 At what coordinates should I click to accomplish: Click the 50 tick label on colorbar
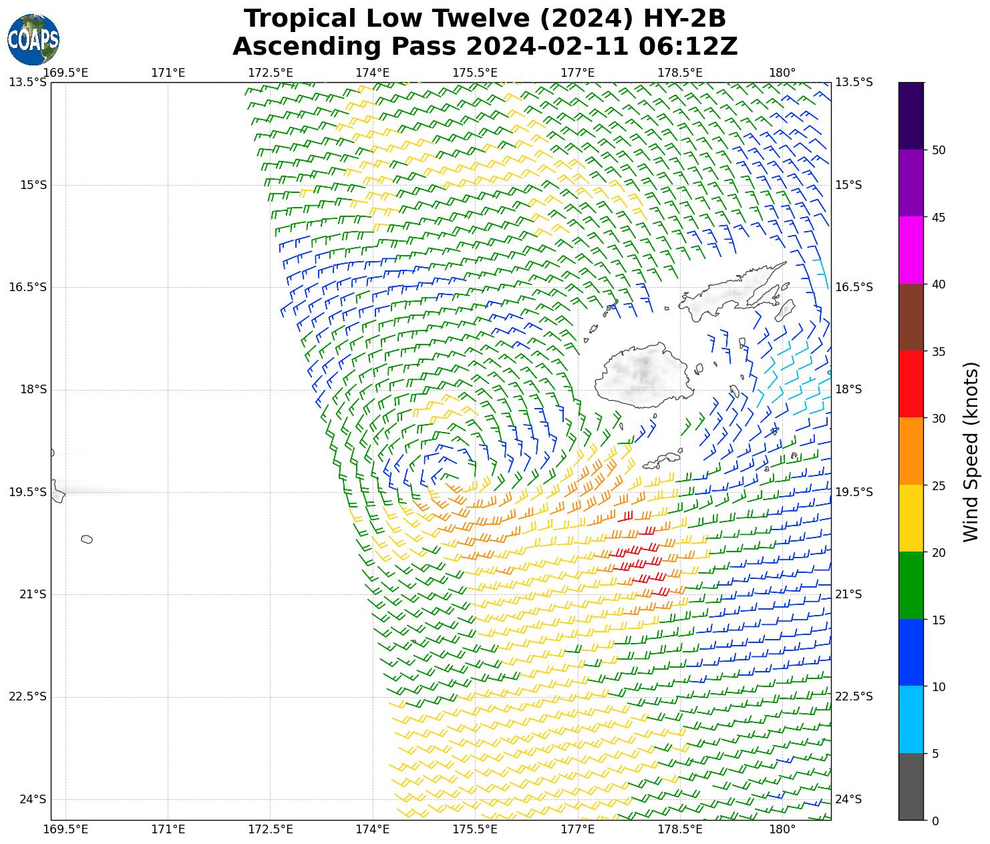pyautogui.click(x=939, y=150)
